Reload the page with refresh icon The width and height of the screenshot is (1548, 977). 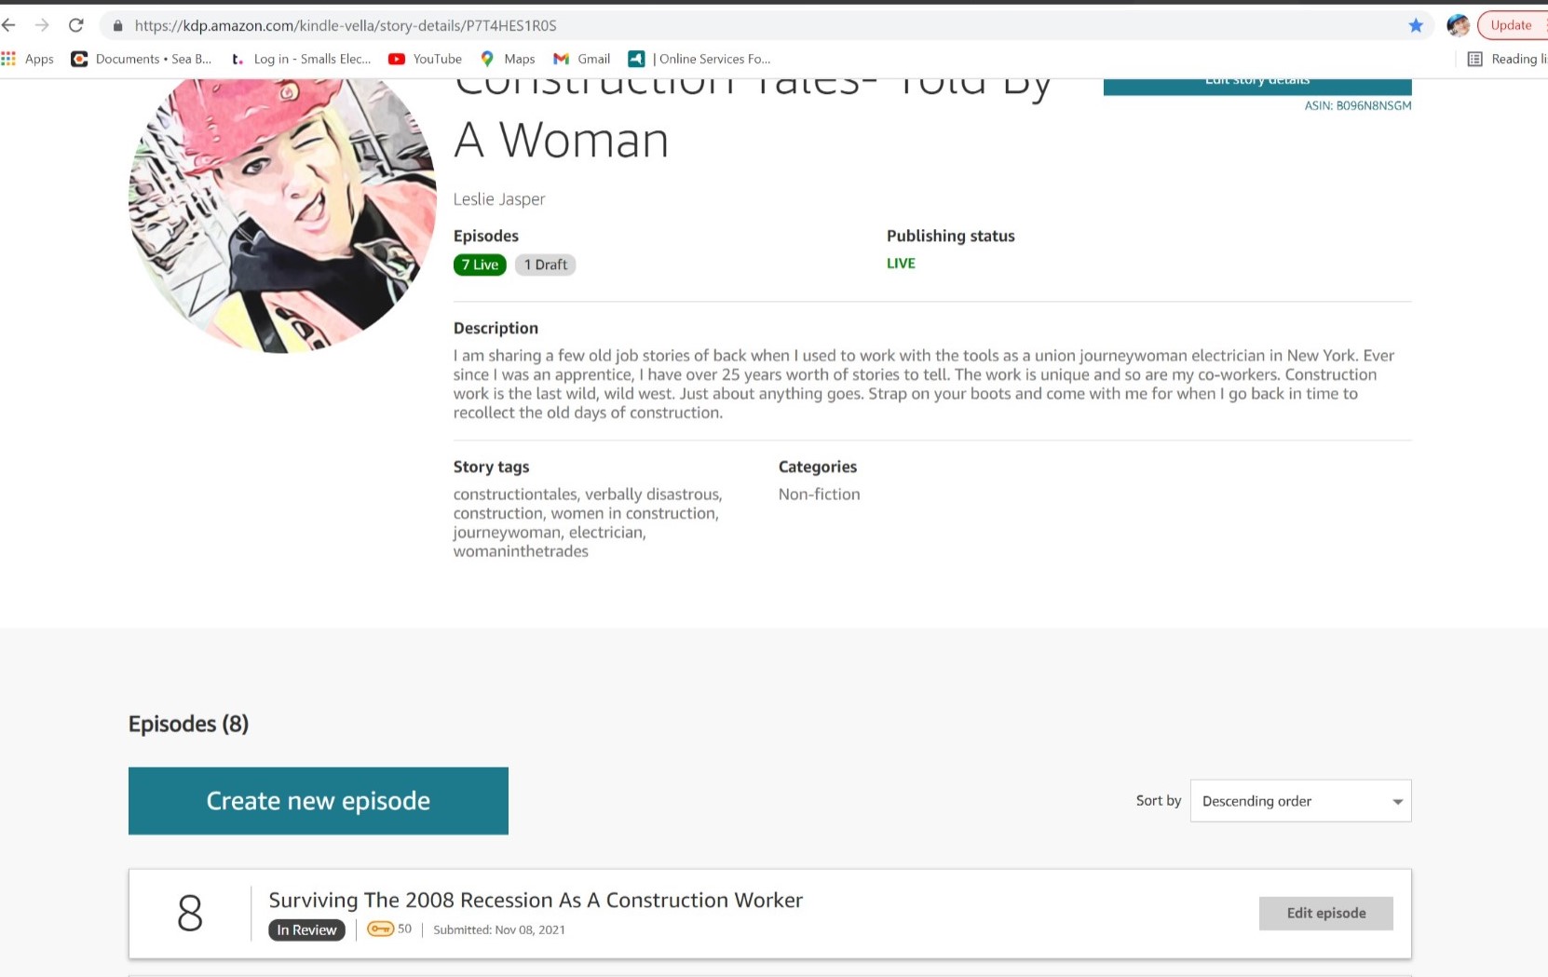coord(76,25)
